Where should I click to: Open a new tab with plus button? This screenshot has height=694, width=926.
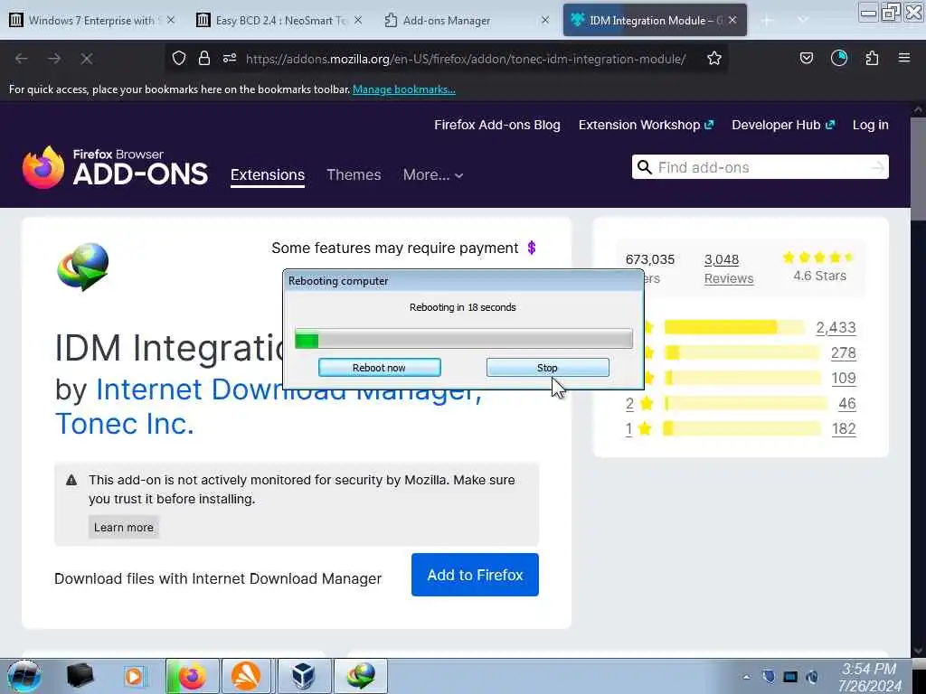click(767, 21)
